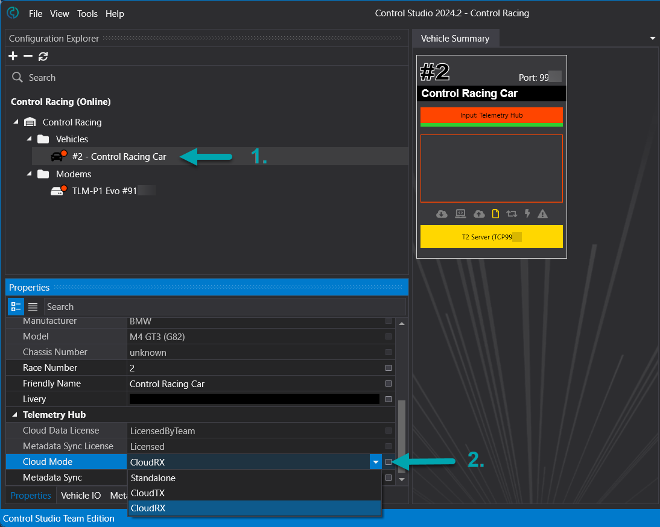This screenshot has width=660, height=527.
Task: Click the lightning bolt icon on the vehicle card
Action: coord(527,214)
